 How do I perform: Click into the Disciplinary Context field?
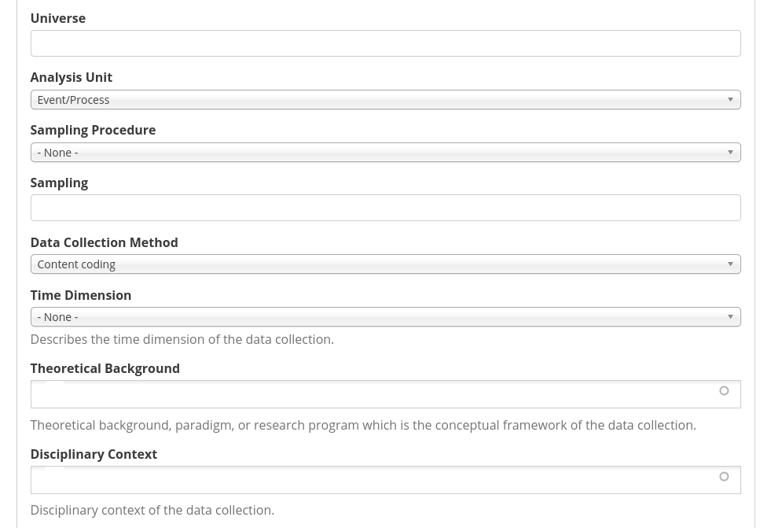[x=385, y=480]
